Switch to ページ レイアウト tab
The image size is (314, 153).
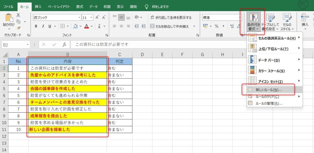(x=59, y=7)
